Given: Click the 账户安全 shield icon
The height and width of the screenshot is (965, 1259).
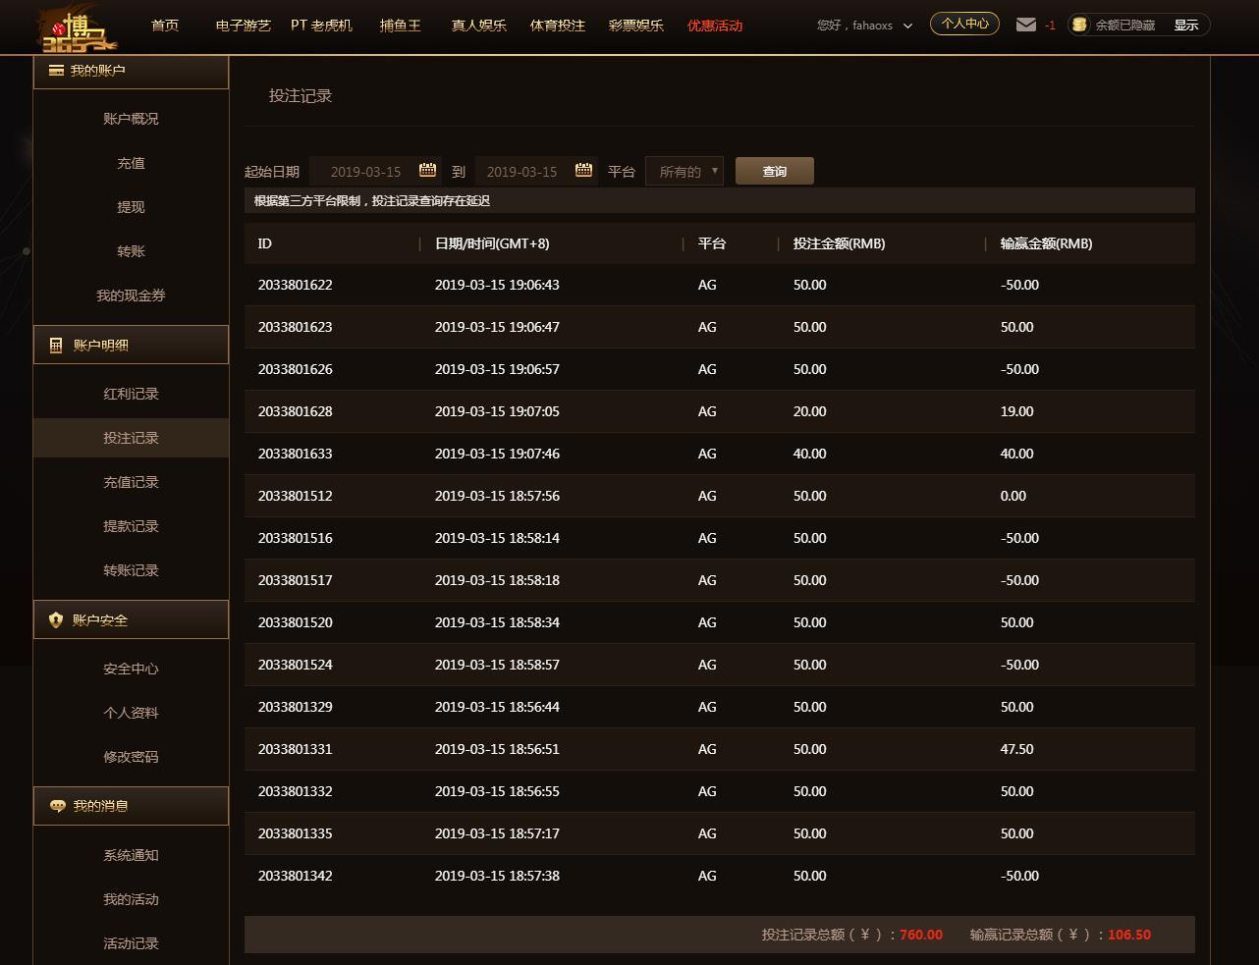Looking at the screenshot, I should [x=56, y=620].
